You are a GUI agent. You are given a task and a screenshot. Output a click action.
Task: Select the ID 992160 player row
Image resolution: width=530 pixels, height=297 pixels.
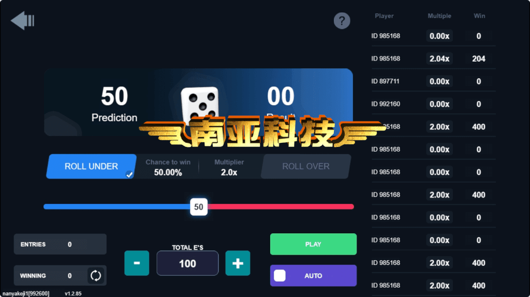(x=433, y=103)
